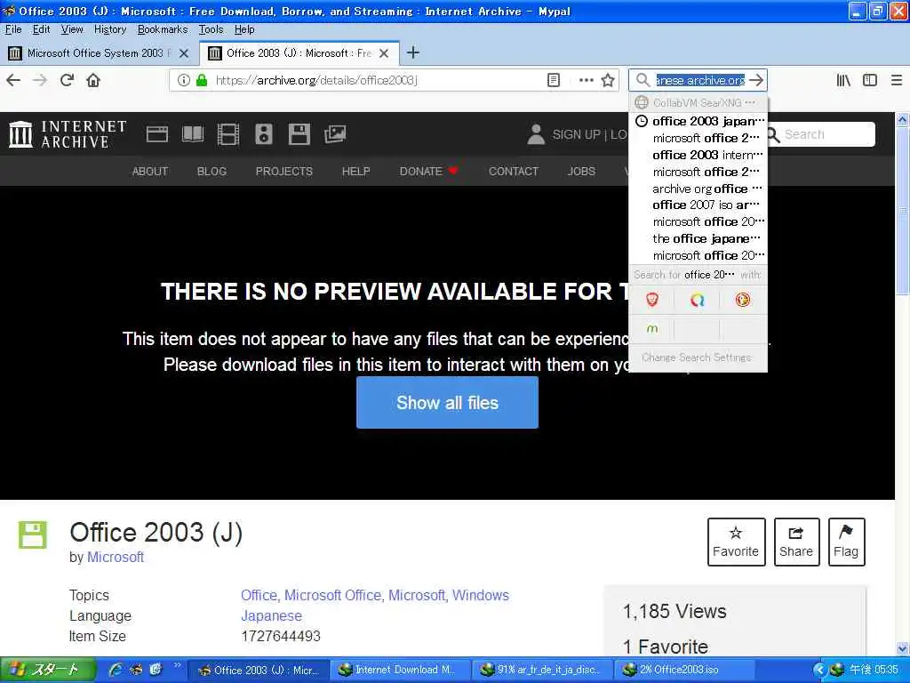Select the CollabVM SearXNG engine header

[698, 103]
